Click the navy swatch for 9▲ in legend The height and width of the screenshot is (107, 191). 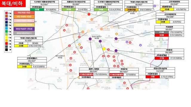click(7, 22)
